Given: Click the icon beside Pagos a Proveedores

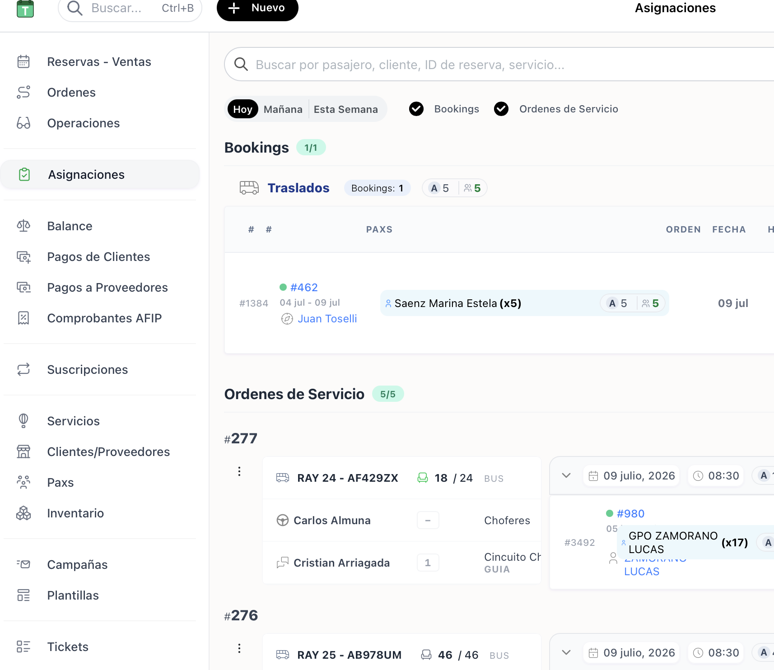Looking at the screenshot, I should click(23, 287).
